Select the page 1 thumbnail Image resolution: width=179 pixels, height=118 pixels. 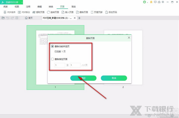[x=55, y=58]
